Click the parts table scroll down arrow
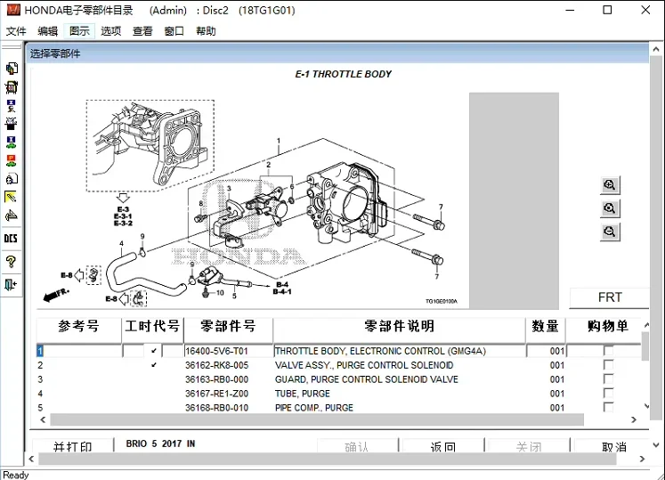The image size is (665, 480). coord(646,406)
